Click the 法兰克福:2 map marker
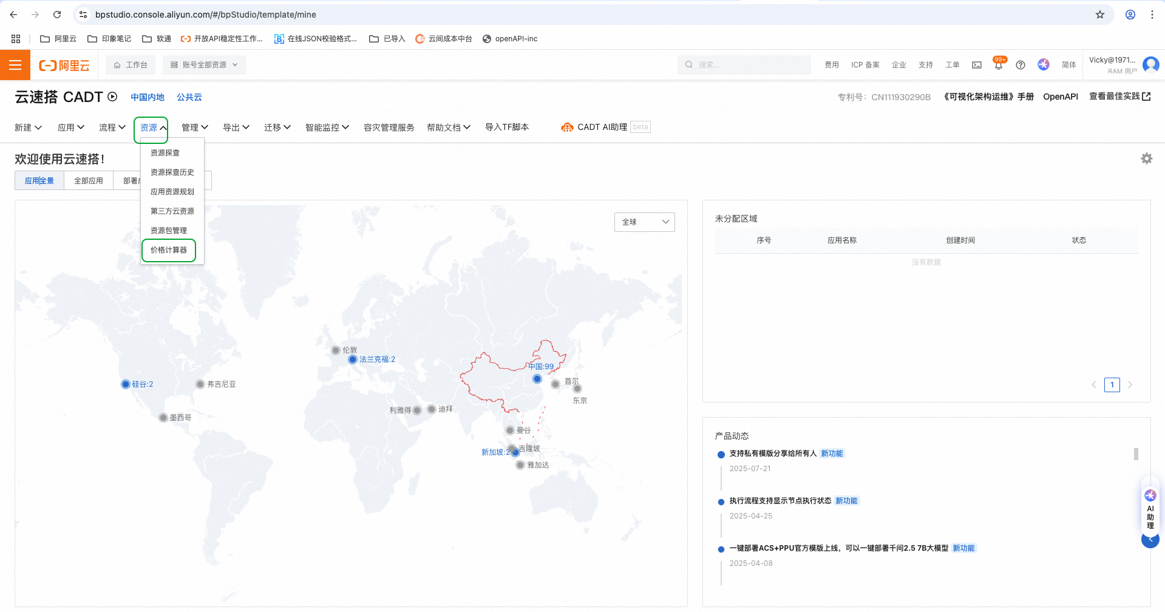The height and width of the screenshot is (612, 1165). [x=353, y=359]
